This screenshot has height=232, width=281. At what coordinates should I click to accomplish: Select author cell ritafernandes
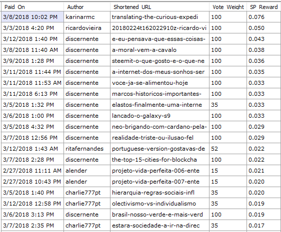[87, 149]
